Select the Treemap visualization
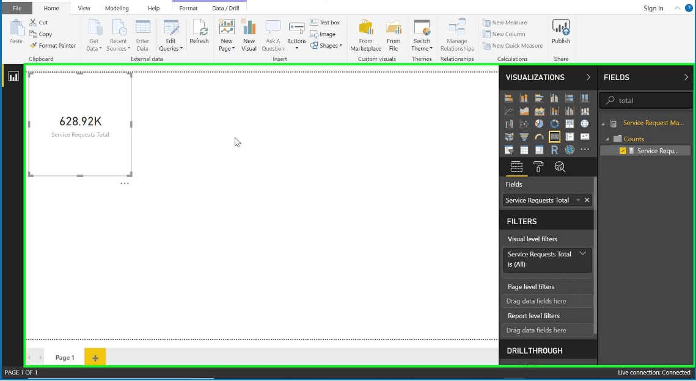Image resolution: width=696 pixels, height=381 pixels. click(x=570, y=124)
